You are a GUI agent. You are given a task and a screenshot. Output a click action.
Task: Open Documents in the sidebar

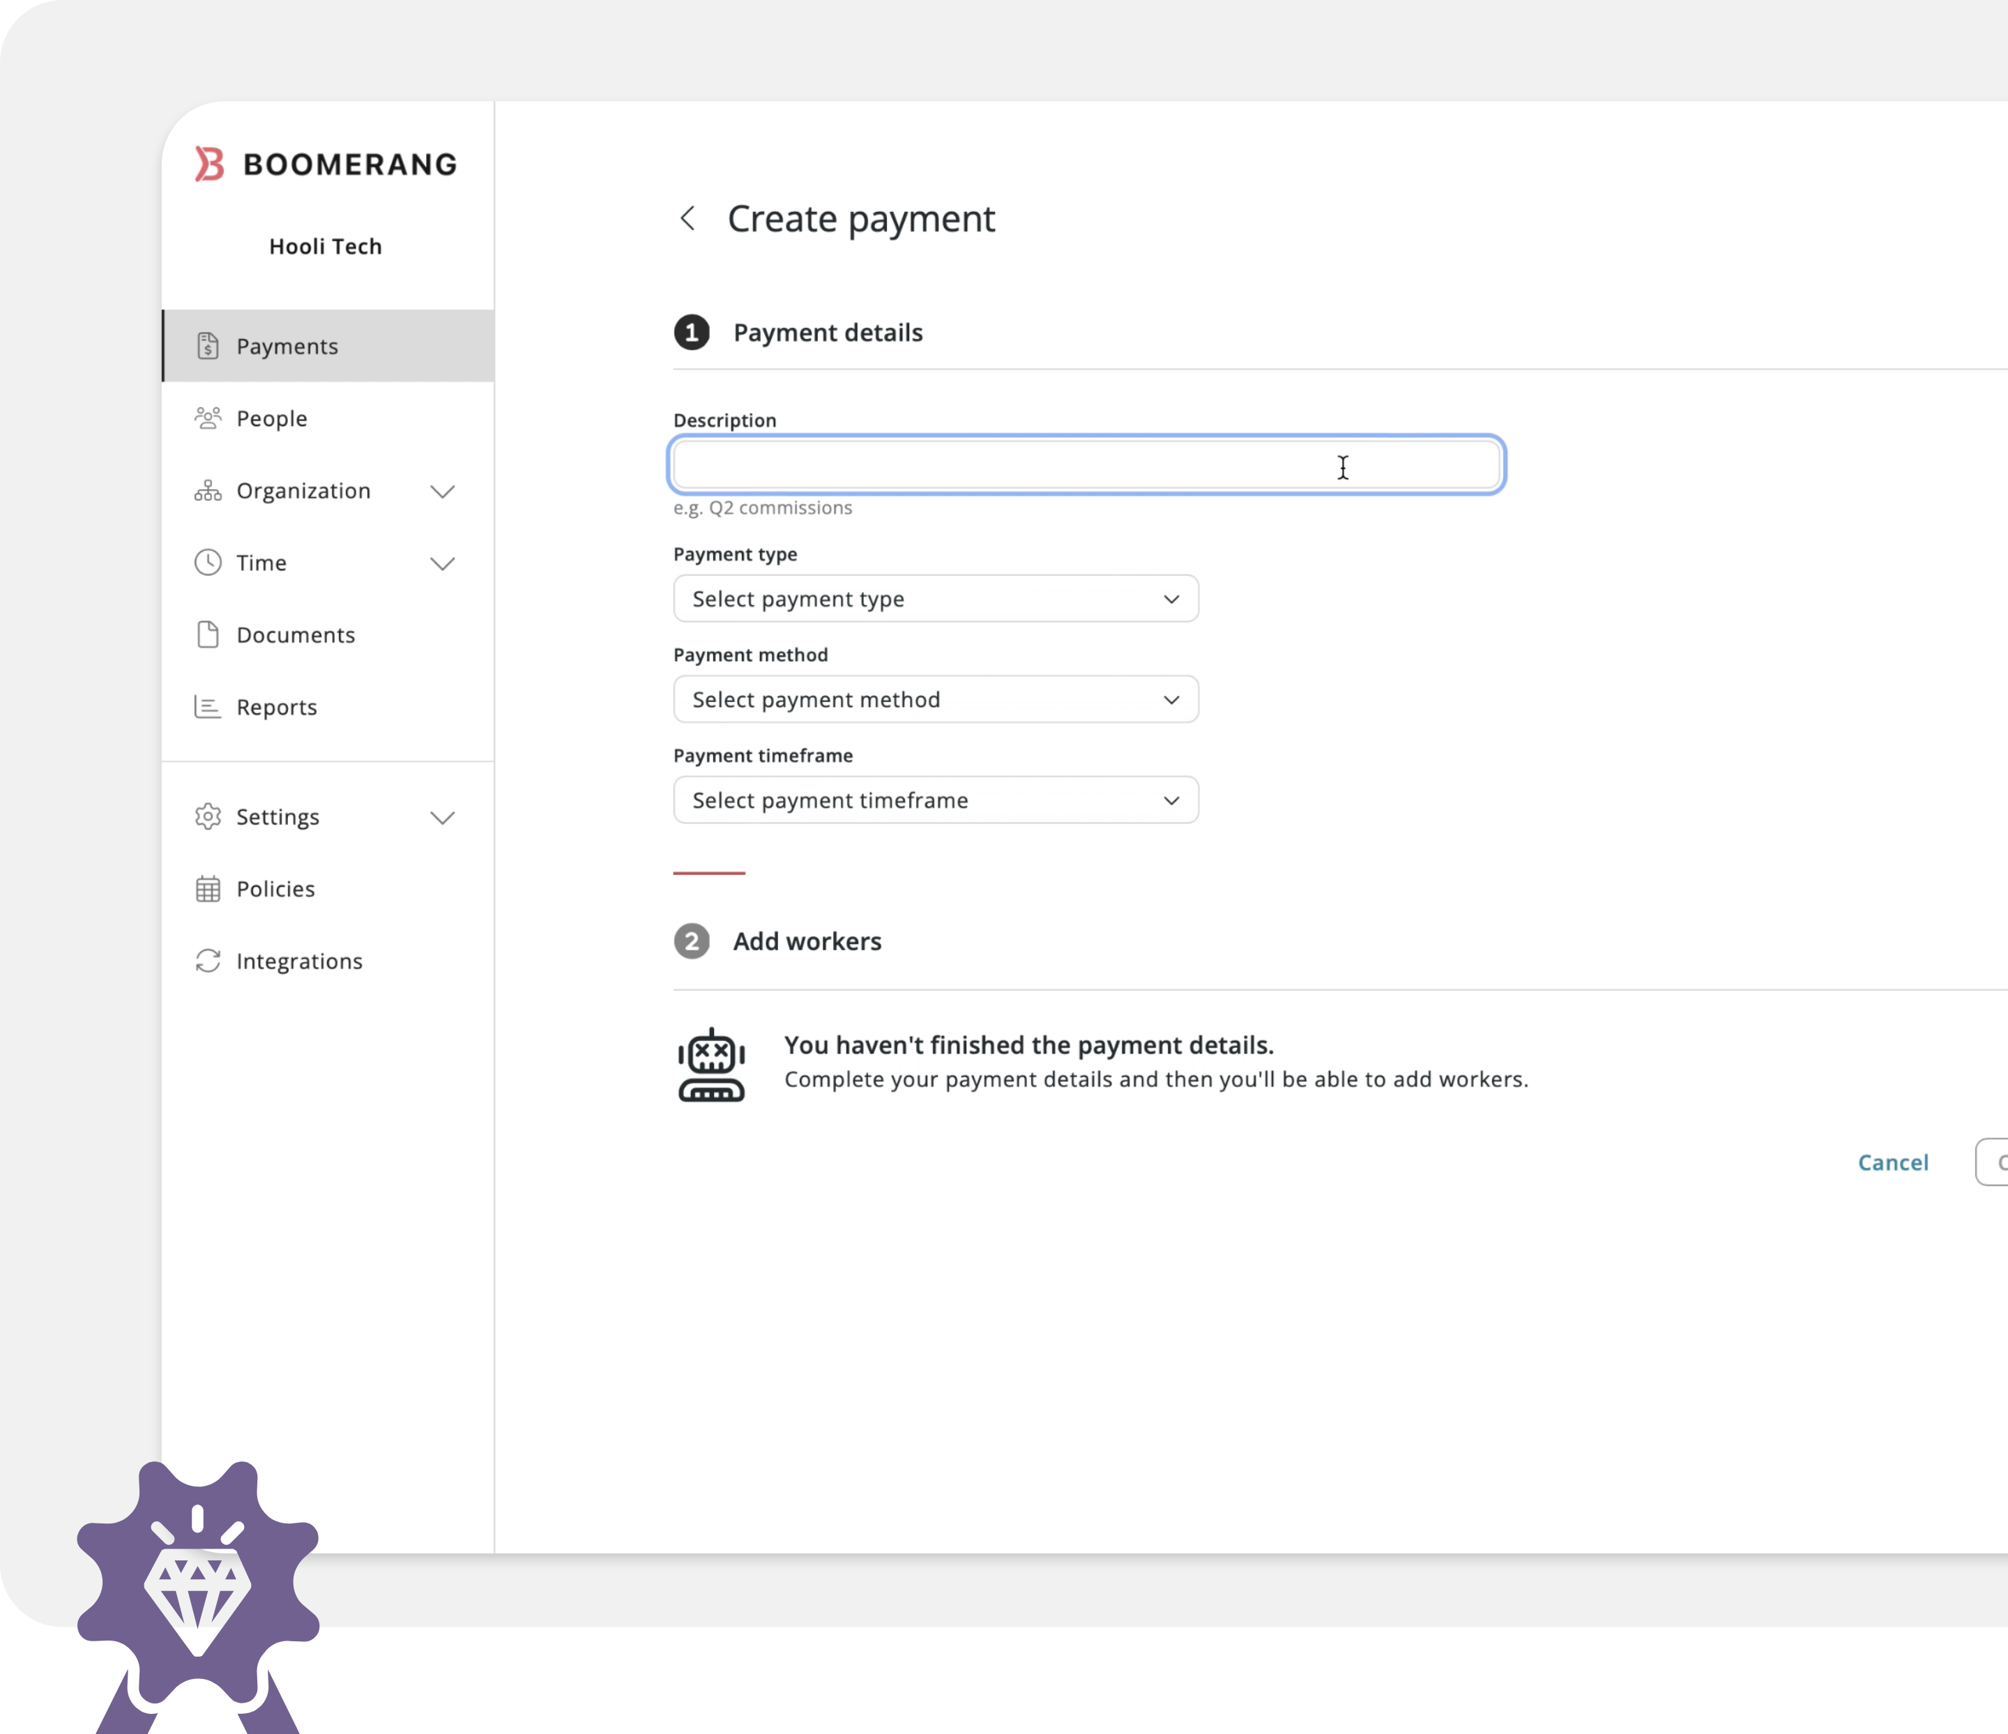pos(328,635)
